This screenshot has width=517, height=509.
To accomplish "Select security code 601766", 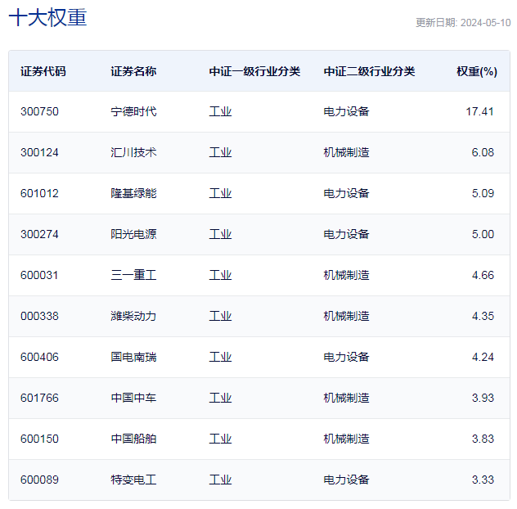I will (x=39, y=398).
